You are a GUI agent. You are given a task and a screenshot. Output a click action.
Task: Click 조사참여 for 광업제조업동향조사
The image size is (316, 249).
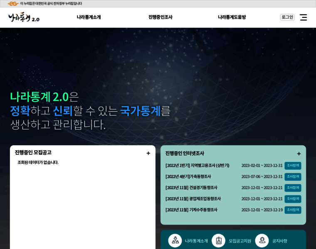pos(293,199)
